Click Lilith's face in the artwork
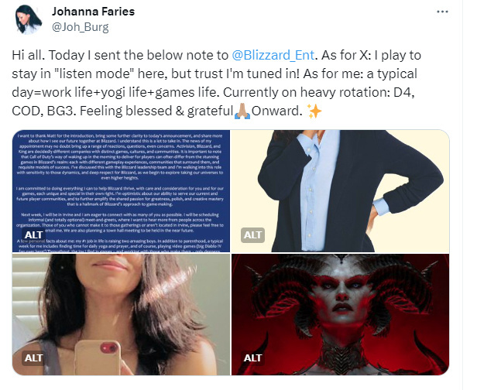 [x=342, y=296]
